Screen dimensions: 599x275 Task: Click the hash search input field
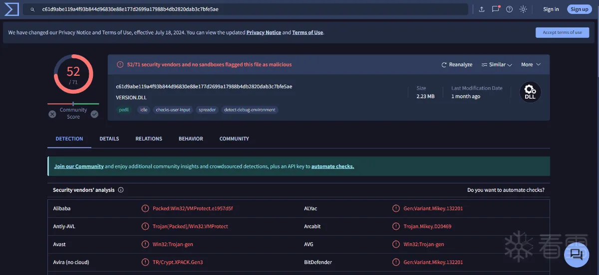point(250,9)
